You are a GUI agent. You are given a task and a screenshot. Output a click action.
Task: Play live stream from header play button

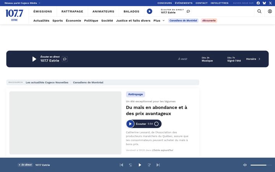click(x=149, y=11)
